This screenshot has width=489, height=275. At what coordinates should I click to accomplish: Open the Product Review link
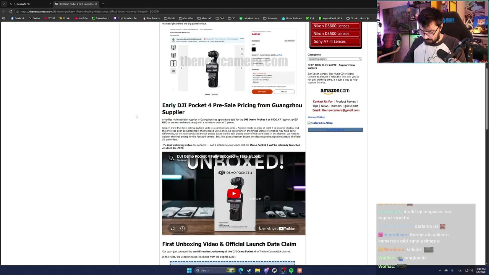(x=346, y=102)
